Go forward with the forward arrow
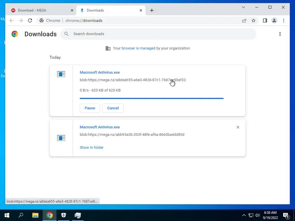The height and width of the screenshot is (221, 295). point(21,20)
